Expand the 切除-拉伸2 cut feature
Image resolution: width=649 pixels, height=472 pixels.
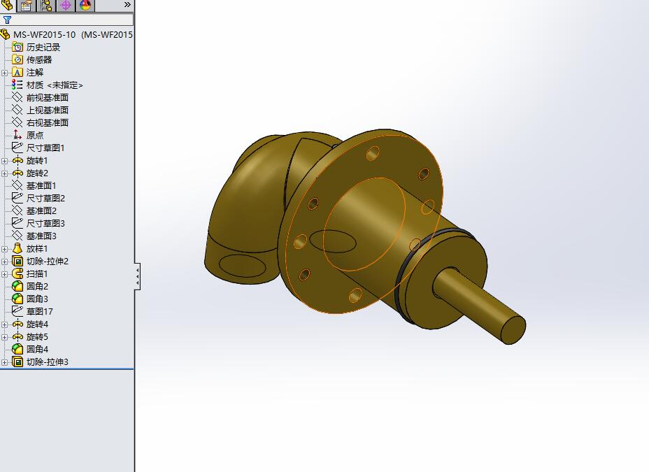click(x=5, y=262)
